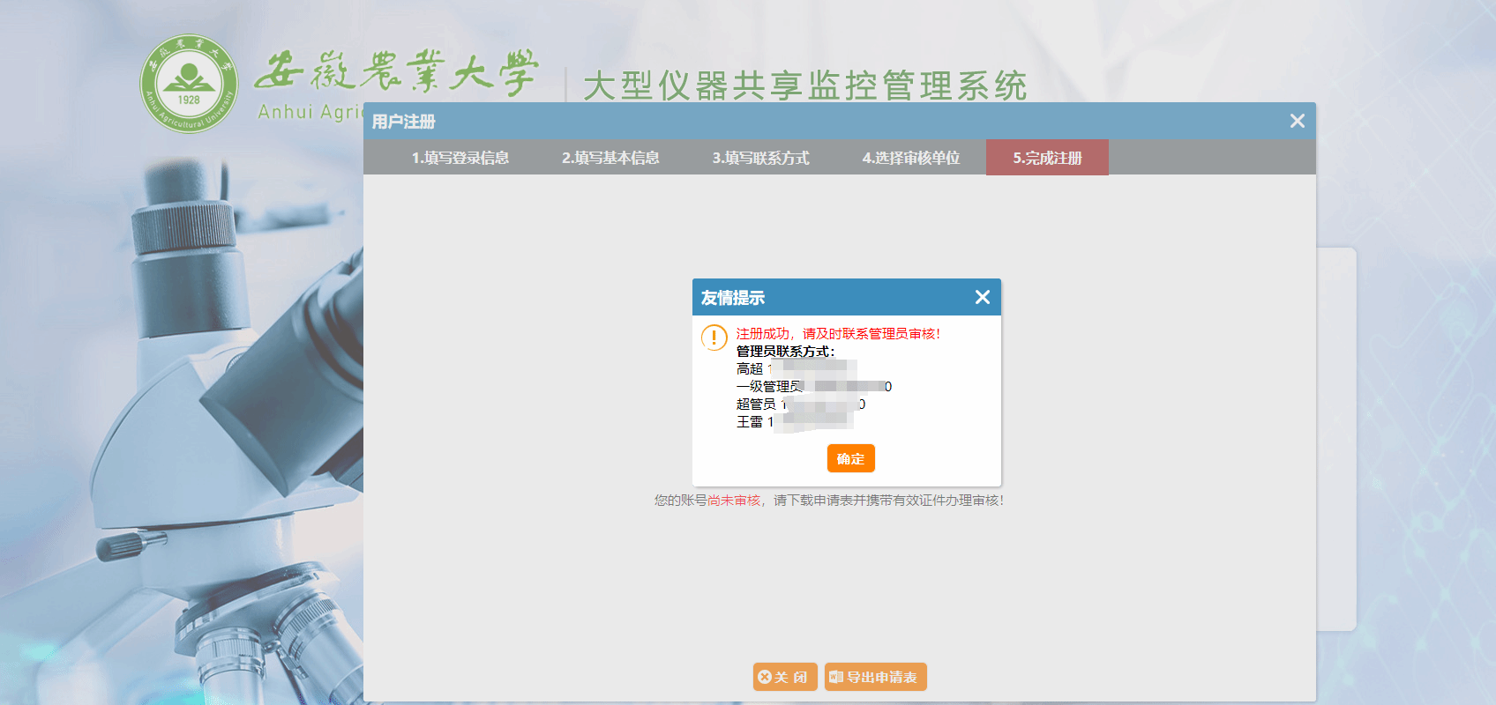Click the 大型仪器共享监控管理系统 header title
The image size is (1496, 705).
tap(804, 85)
